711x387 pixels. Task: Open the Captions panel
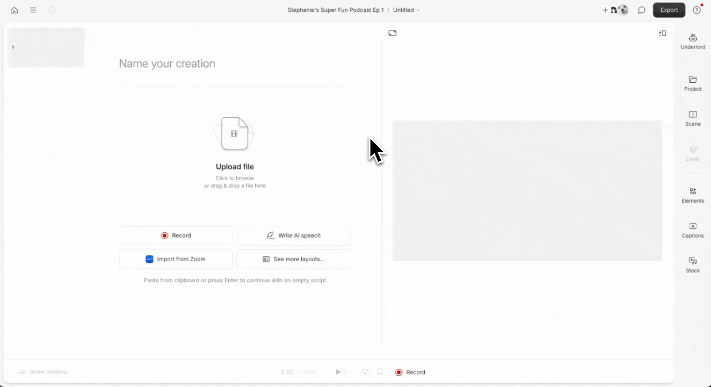pyautogui.click(x=693, y=230)
